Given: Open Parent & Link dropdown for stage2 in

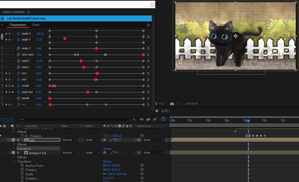Looking at the screenshot, I should click(153, 152).
